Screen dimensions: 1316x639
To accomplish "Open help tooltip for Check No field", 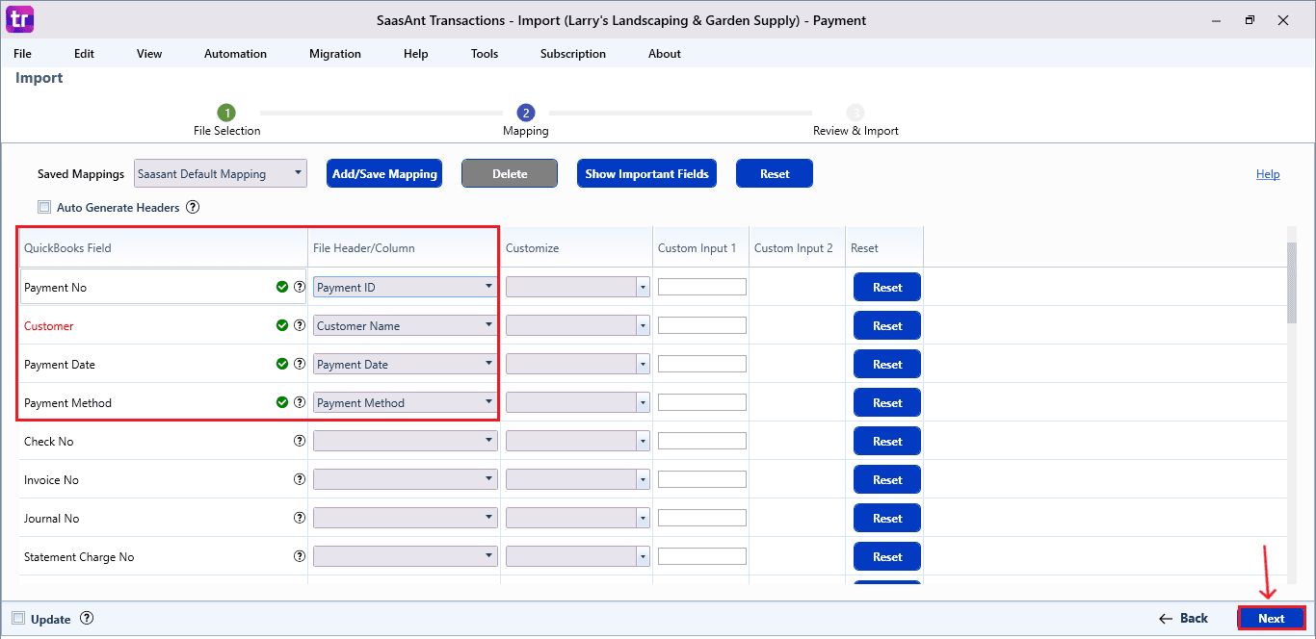I will (300, 440).
